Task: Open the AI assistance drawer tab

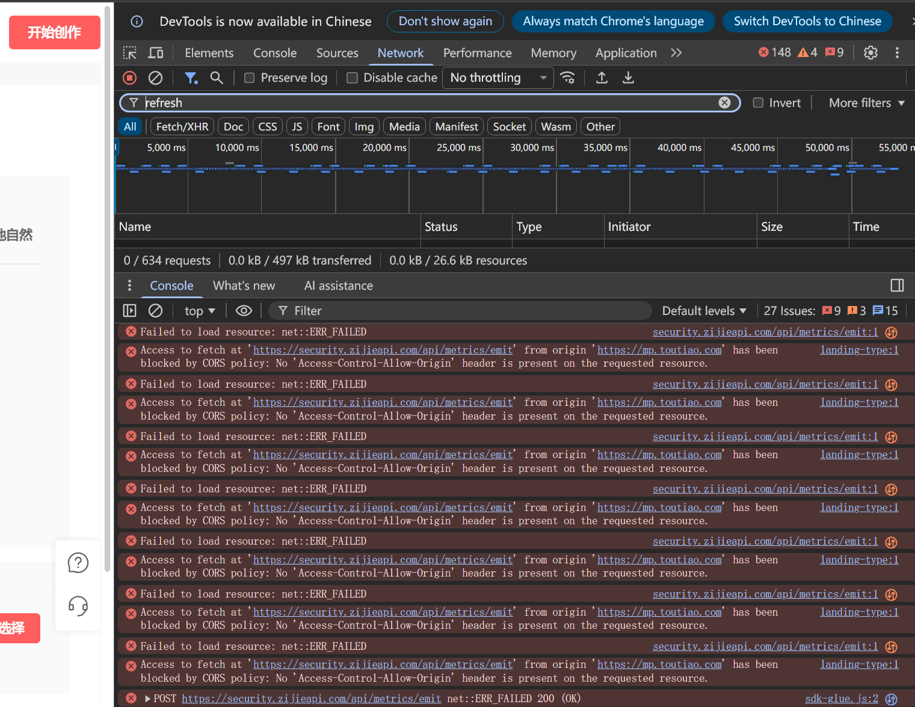Action: (339, 286)
